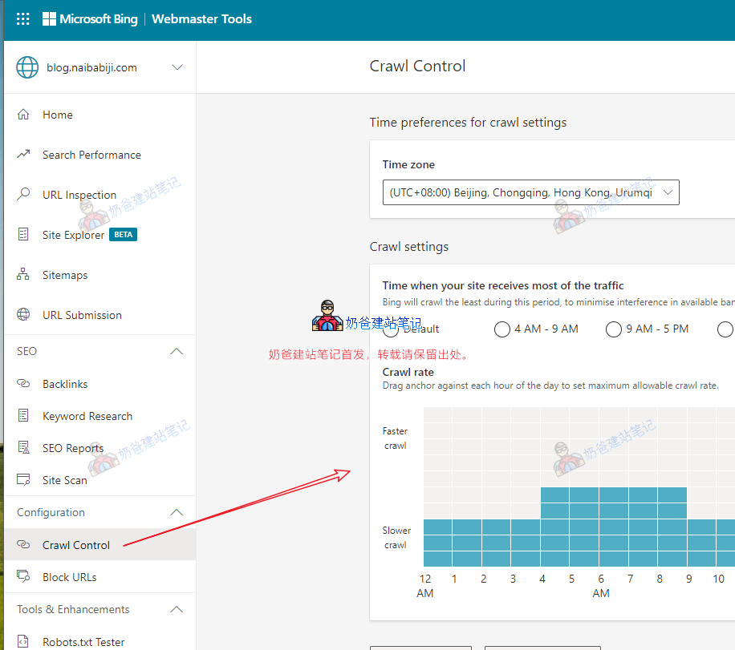Select the 9 AM - 5 PM option
735x650 pixels.
click(x=613, y=329)
